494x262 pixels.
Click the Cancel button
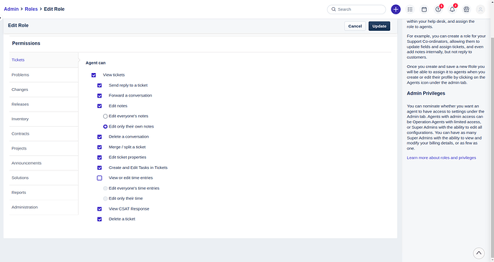[355, 26]
